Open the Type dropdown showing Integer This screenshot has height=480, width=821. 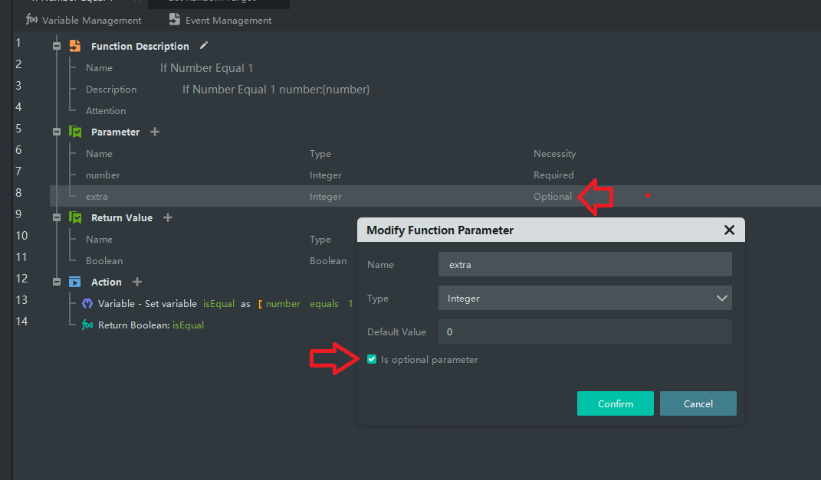(x=585, y=298)
